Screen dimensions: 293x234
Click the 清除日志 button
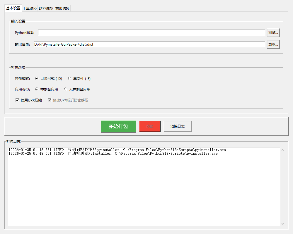178,126
